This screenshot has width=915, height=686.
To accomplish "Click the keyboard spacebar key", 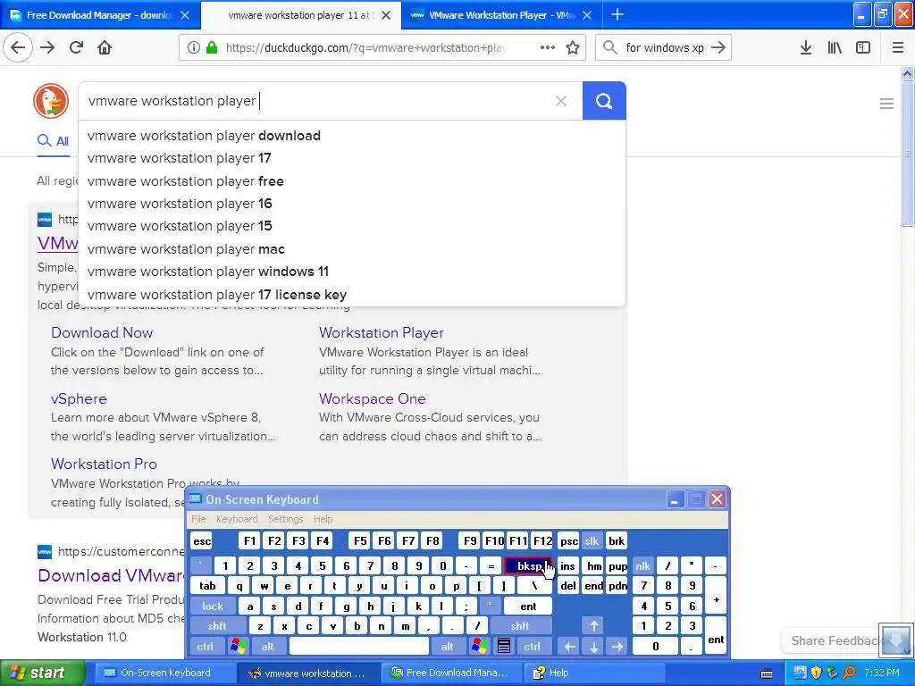I will point(359,646).
